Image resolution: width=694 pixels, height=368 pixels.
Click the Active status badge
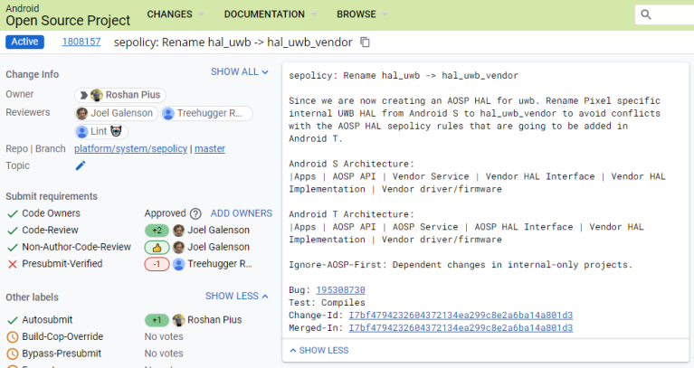24,42
